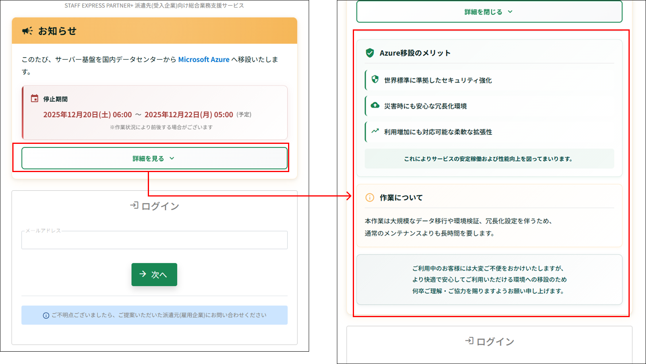Click the green 次へ button
The height and width of the screenshot is (364, 646).
(x=154, y=275)
